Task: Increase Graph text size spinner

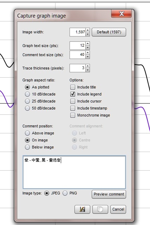Action: point(87,44)
